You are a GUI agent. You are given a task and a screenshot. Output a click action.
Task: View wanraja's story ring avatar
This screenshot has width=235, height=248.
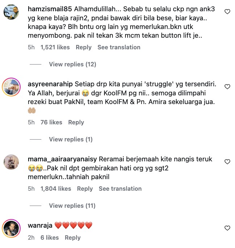click(11, 228)
